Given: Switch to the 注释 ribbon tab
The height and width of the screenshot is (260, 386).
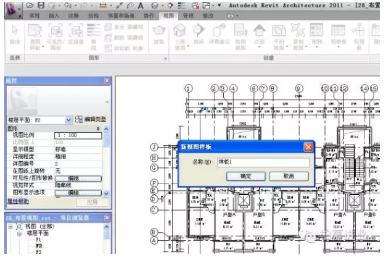Looking at the screenshot, I should pyautogui.click(x=73, y=16).
